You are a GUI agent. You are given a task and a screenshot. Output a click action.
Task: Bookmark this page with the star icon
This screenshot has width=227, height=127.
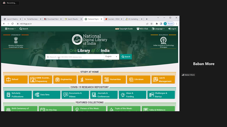151,24
